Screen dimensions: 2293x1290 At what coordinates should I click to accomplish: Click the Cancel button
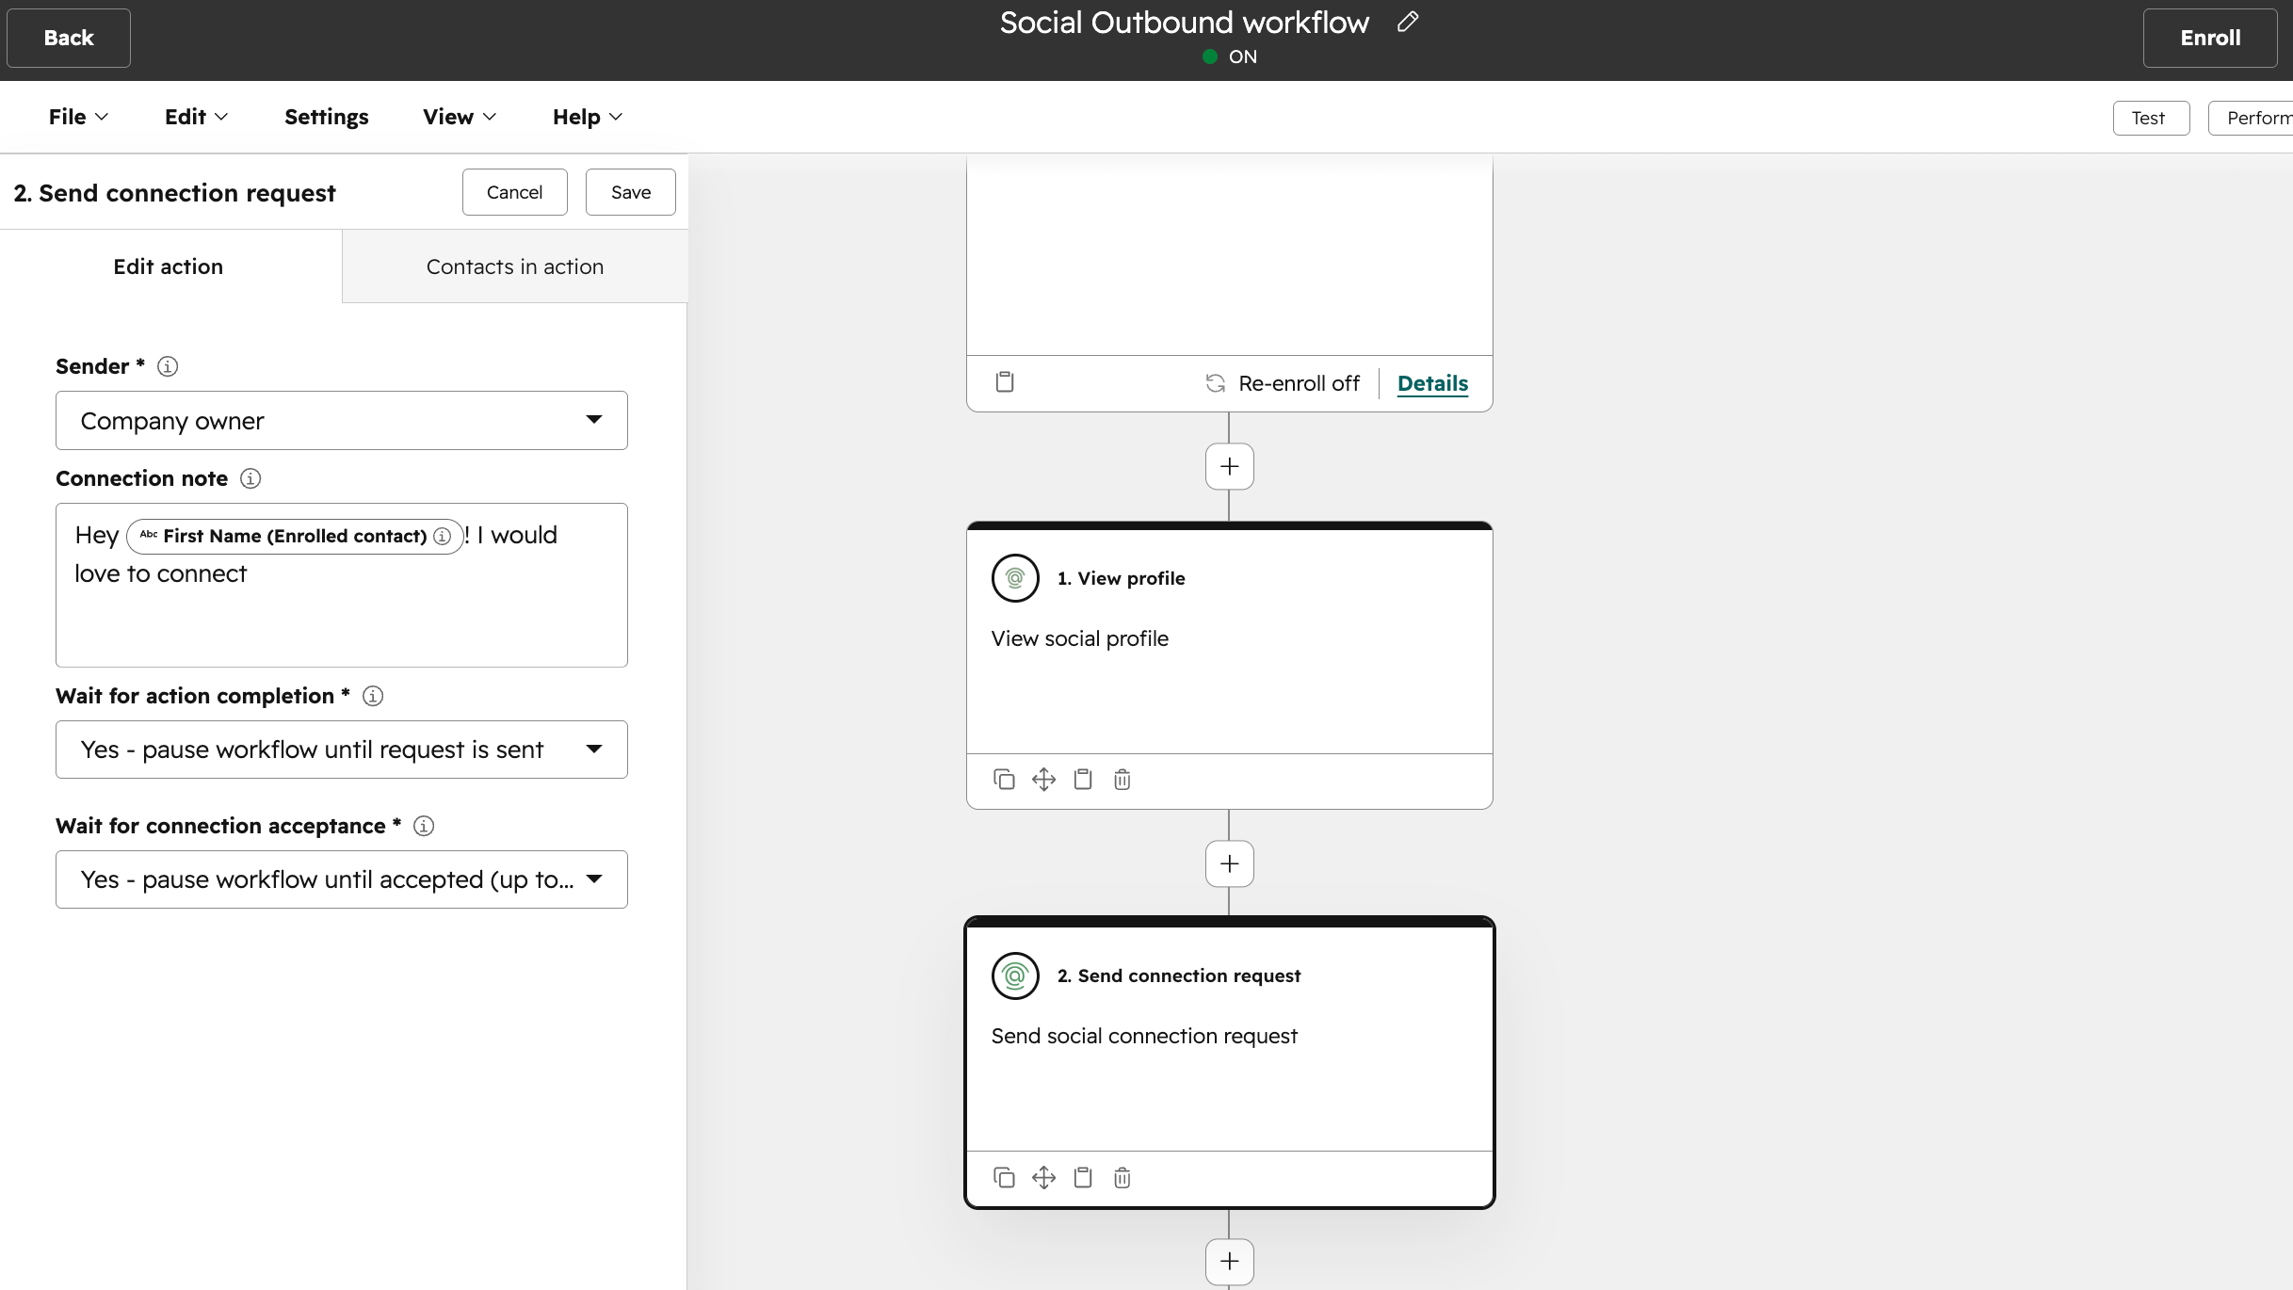[514, 192]
